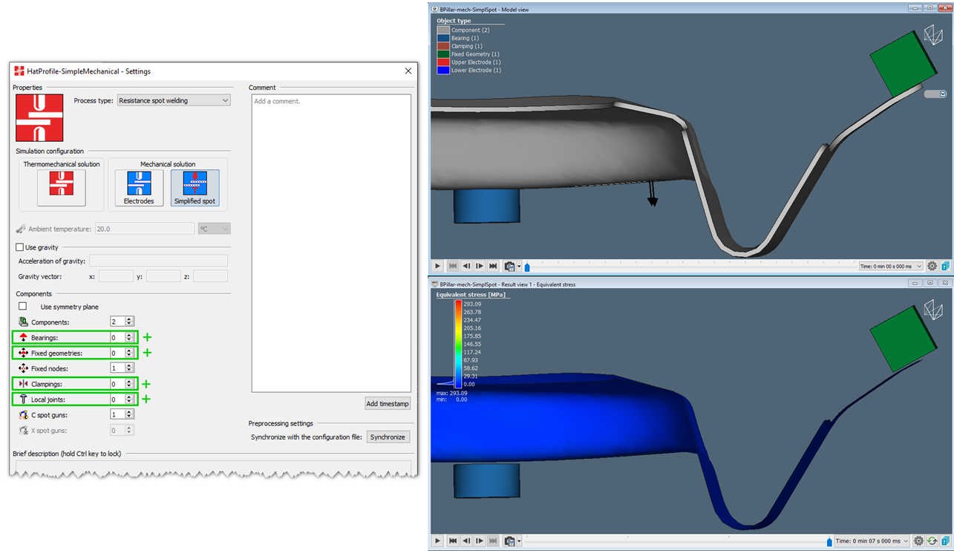The width and height of the screenshot is (954, 551).
Task: Open the screenshot camera tool in the model view
Action: pos(509,265)
